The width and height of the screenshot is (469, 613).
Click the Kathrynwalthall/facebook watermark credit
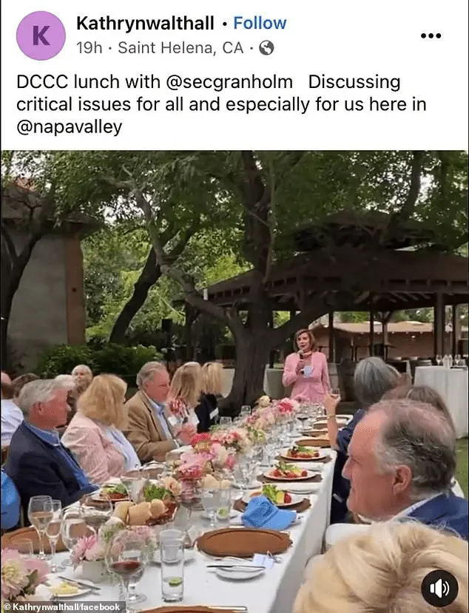point(63,607)
